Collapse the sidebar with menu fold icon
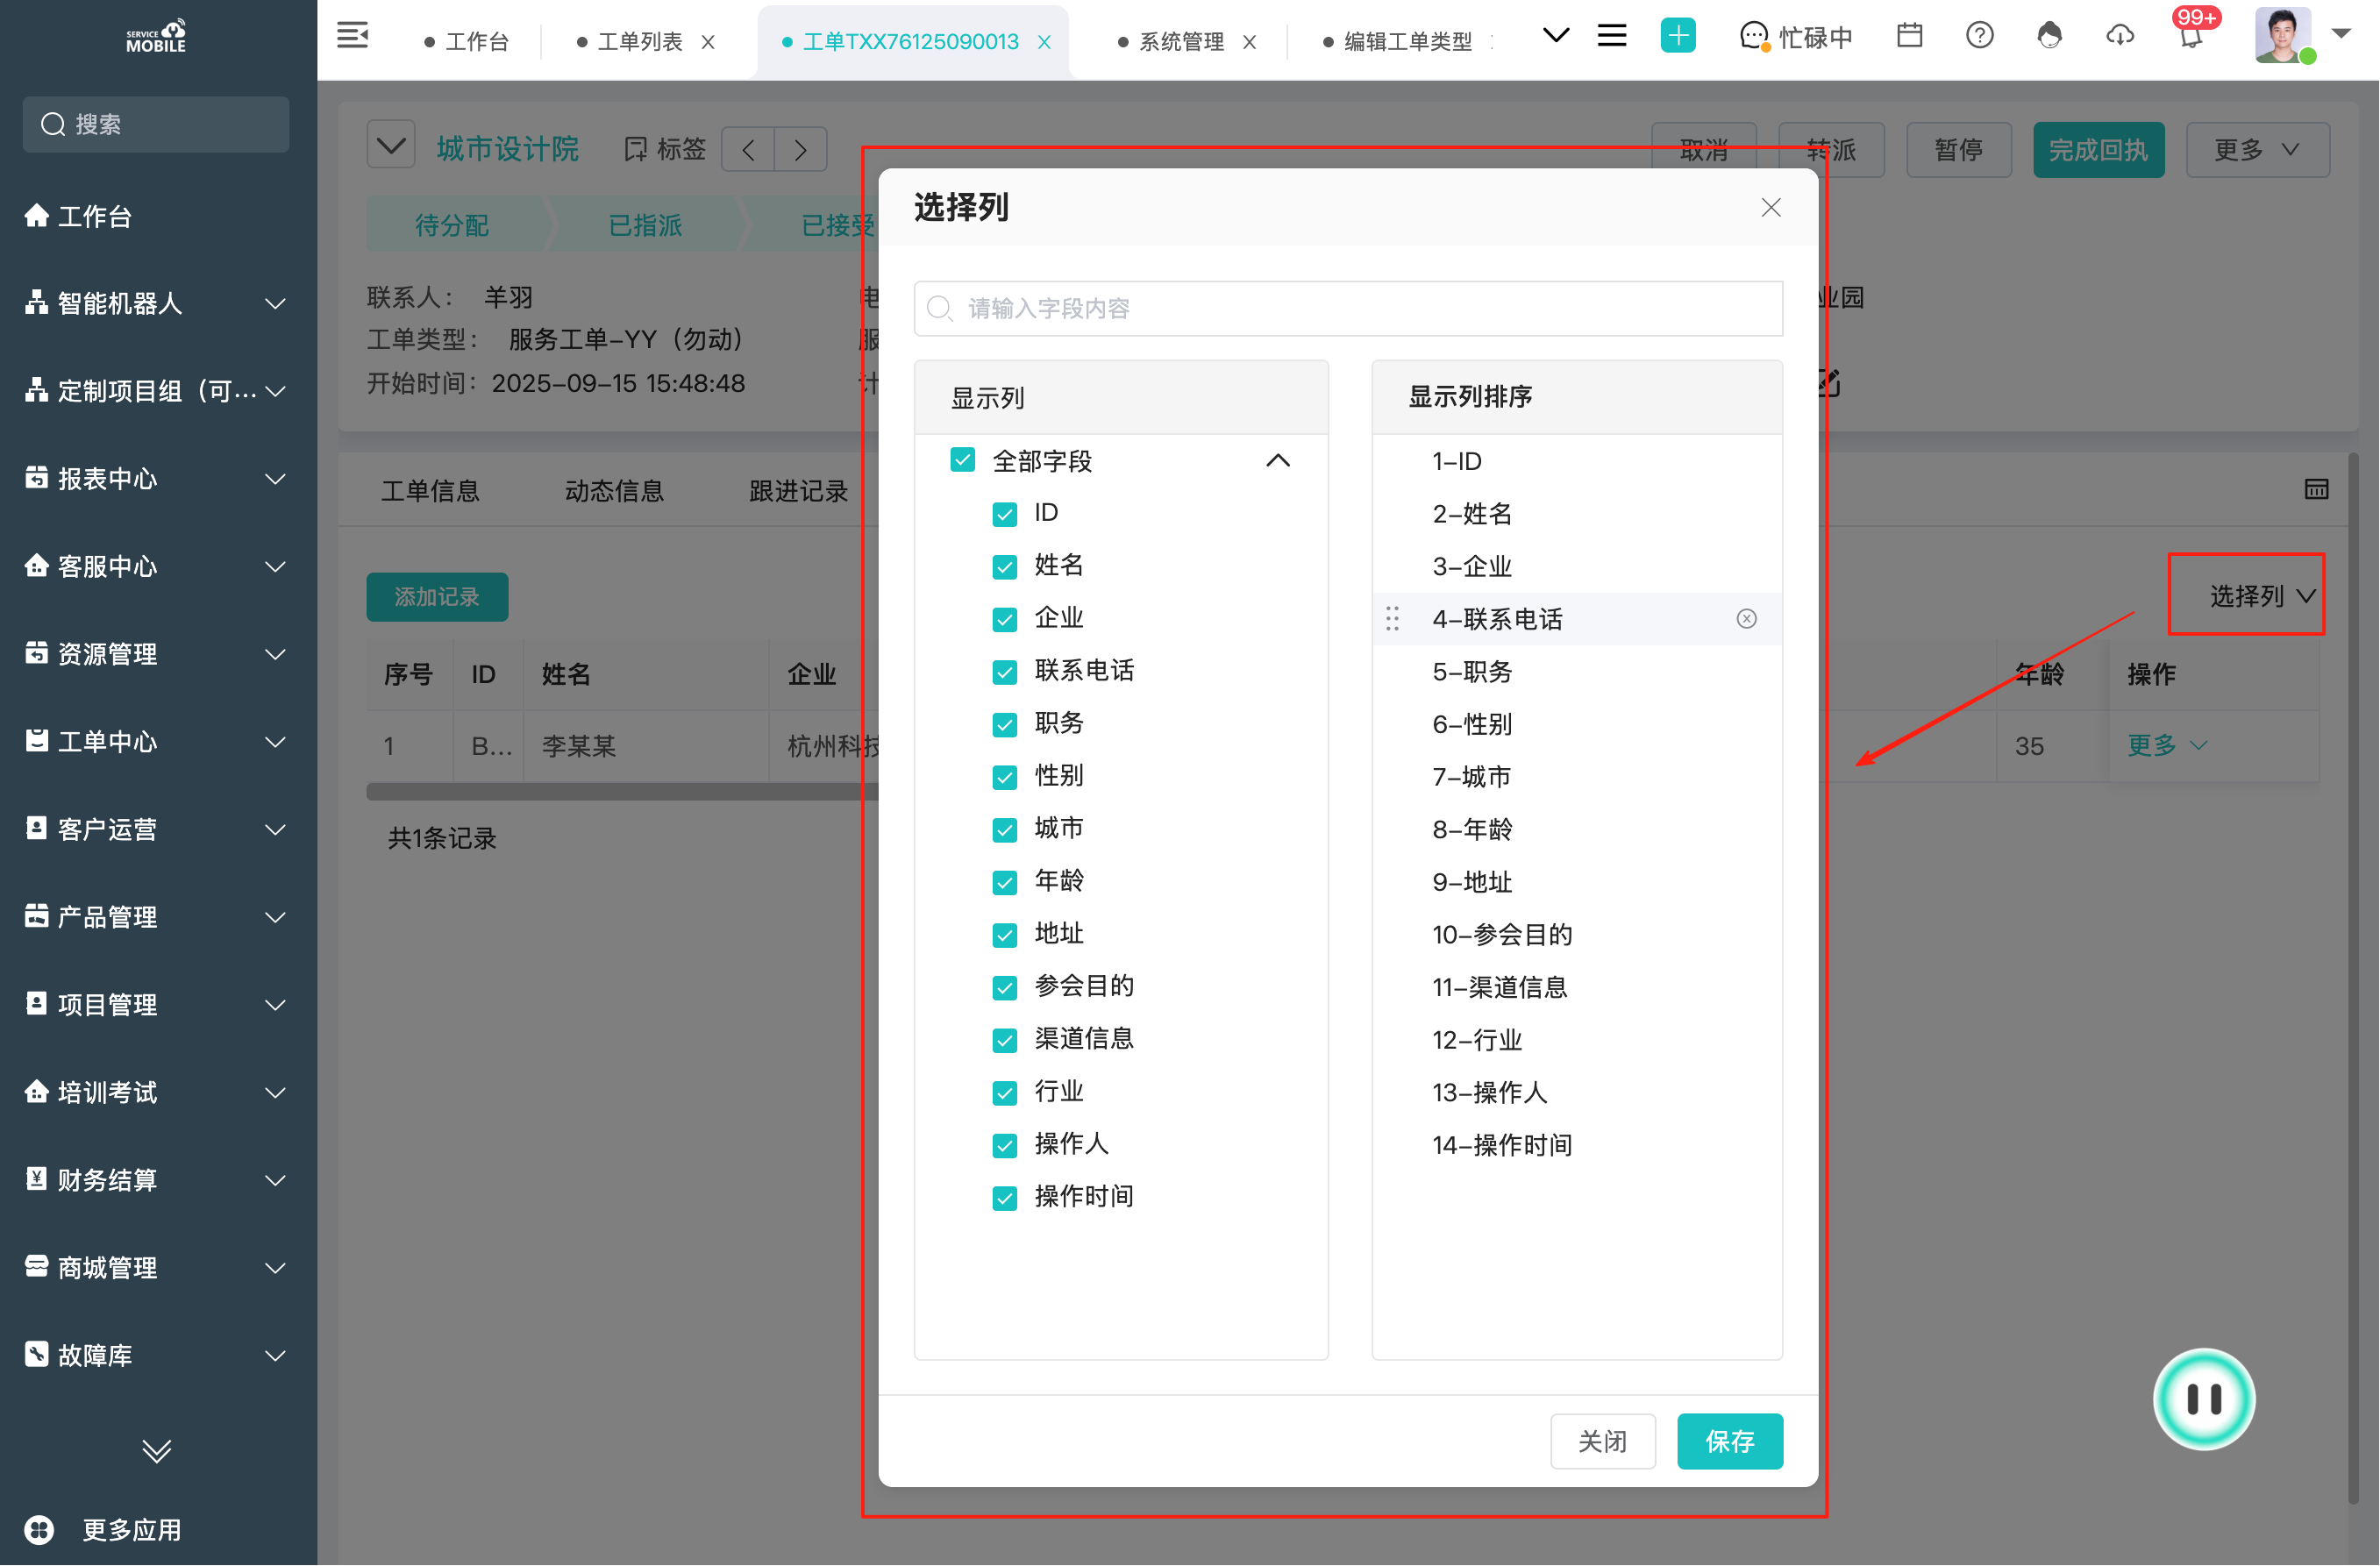The width and height of the screenshot is (2380, 1566). 352,37
